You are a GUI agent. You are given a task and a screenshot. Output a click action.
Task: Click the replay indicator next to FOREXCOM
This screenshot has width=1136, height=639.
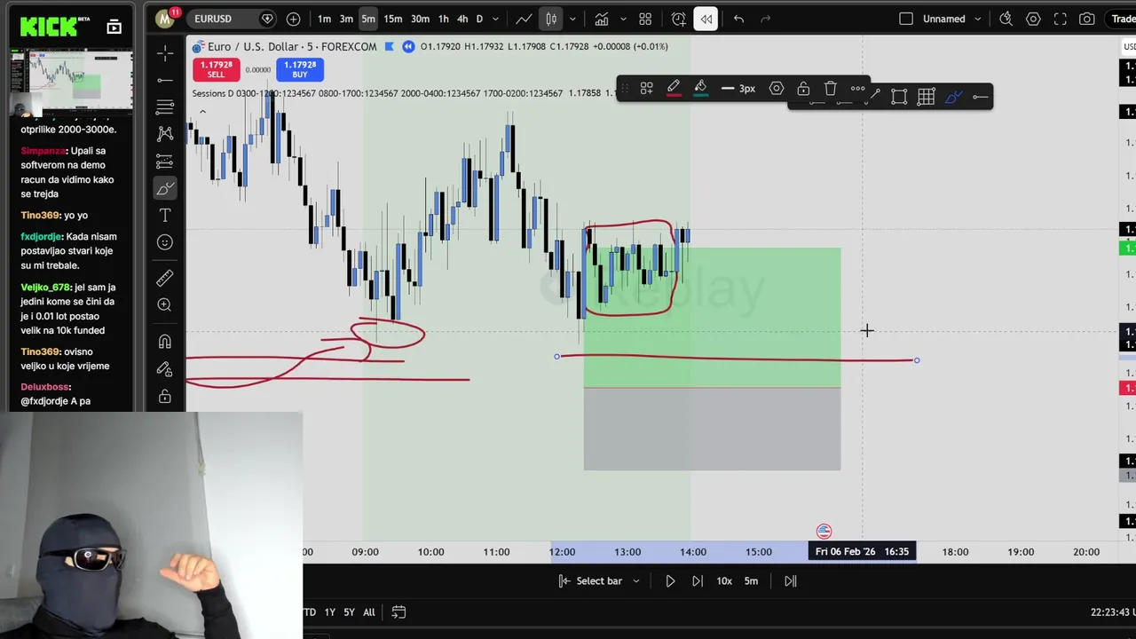click(x=408, y=46)
